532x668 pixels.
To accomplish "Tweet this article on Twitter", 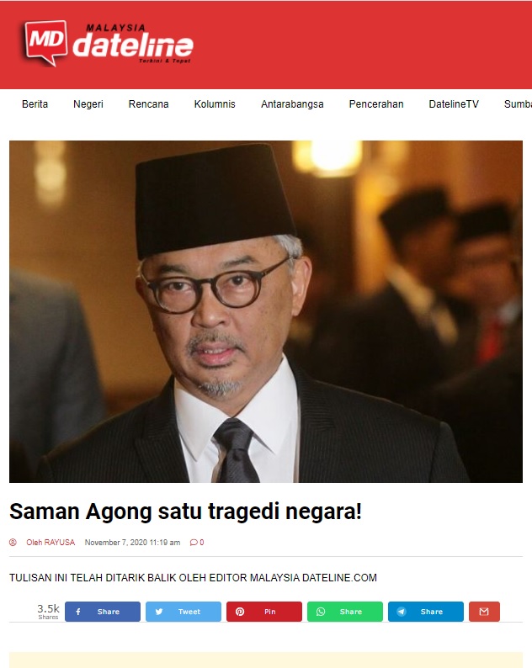I will [x=184, y=612].
